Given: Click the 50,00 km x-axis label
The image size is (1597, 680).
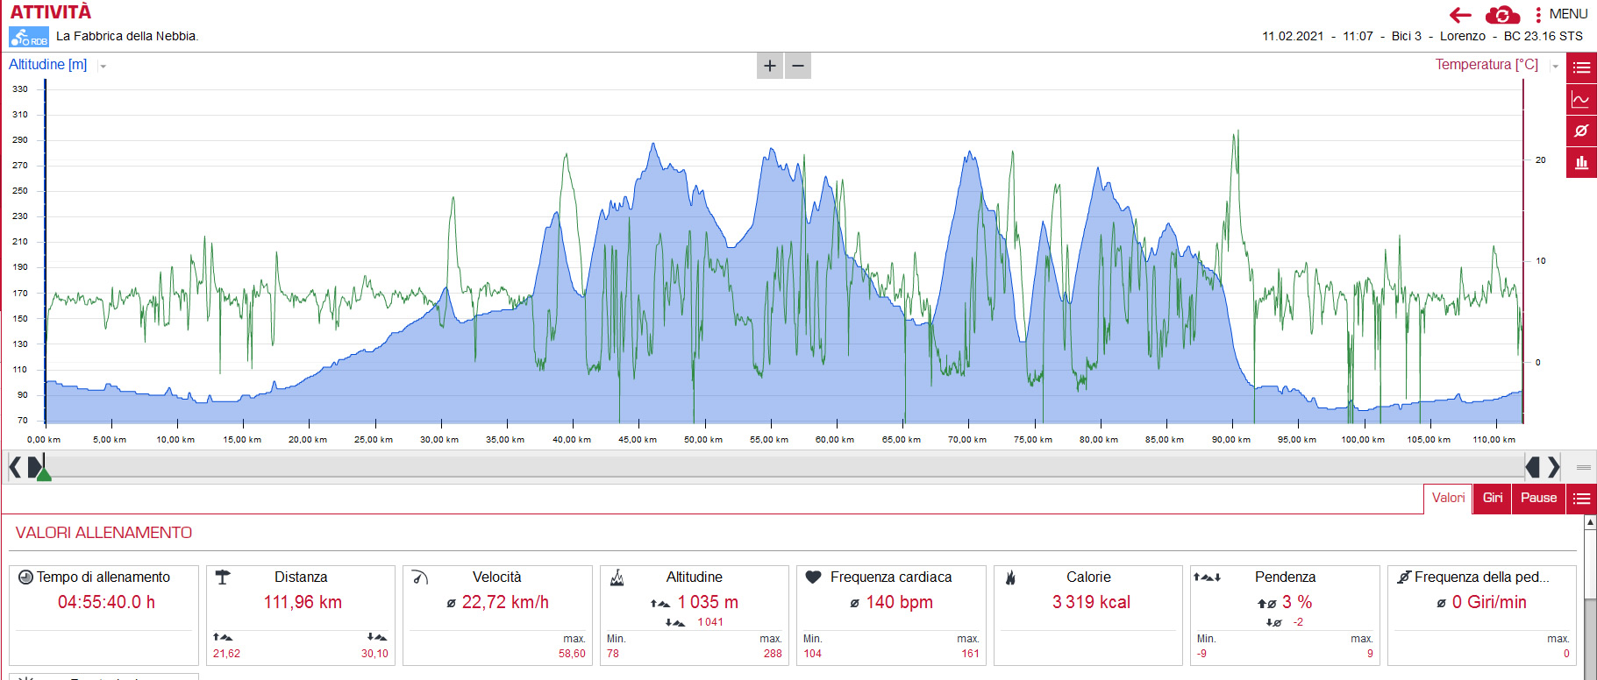Looking at the screenshot, I should point(703,440).
